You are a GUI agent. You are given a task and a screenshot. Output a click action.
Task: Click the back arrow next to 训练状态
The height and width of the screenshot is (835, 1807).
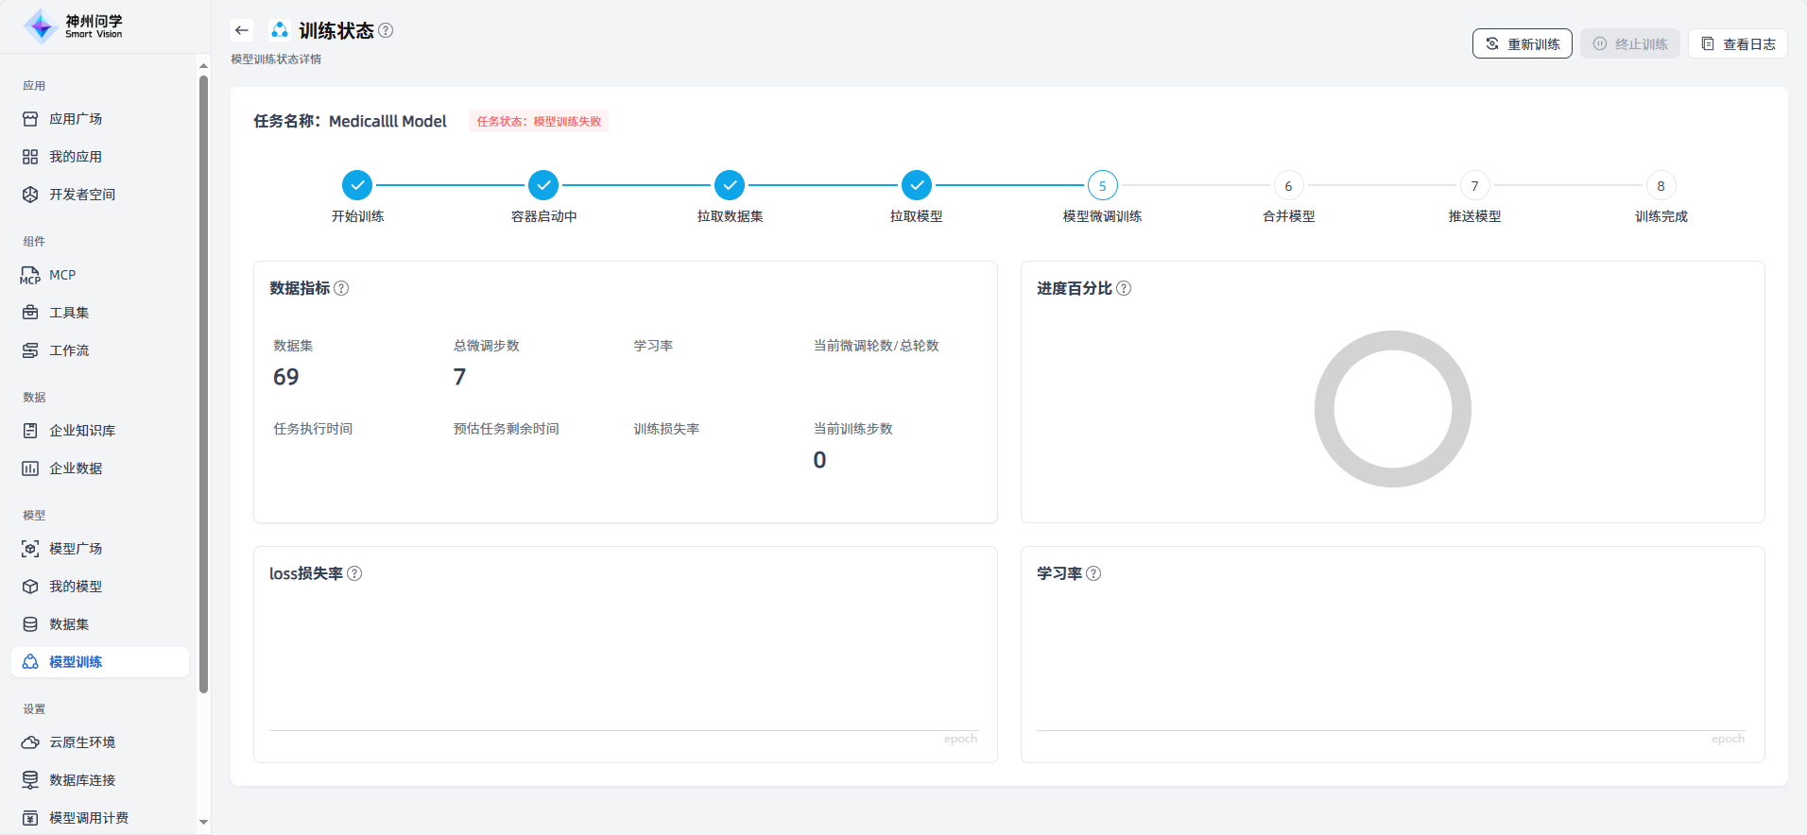(242, 30)
